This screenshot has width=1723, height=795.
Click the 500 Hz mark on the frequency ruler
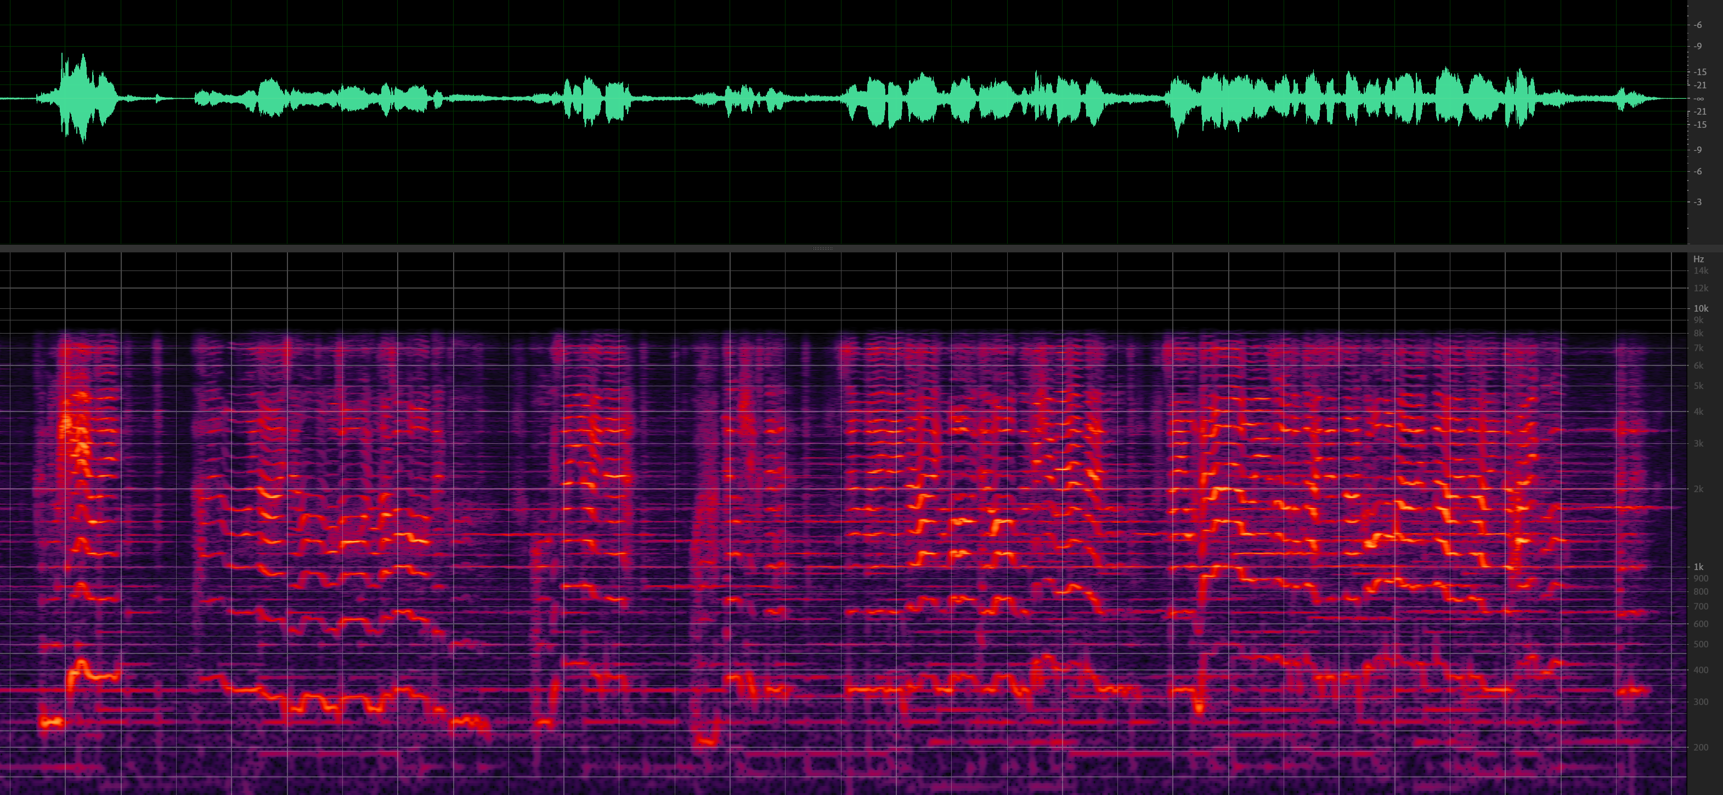[x=1701, y=645]
